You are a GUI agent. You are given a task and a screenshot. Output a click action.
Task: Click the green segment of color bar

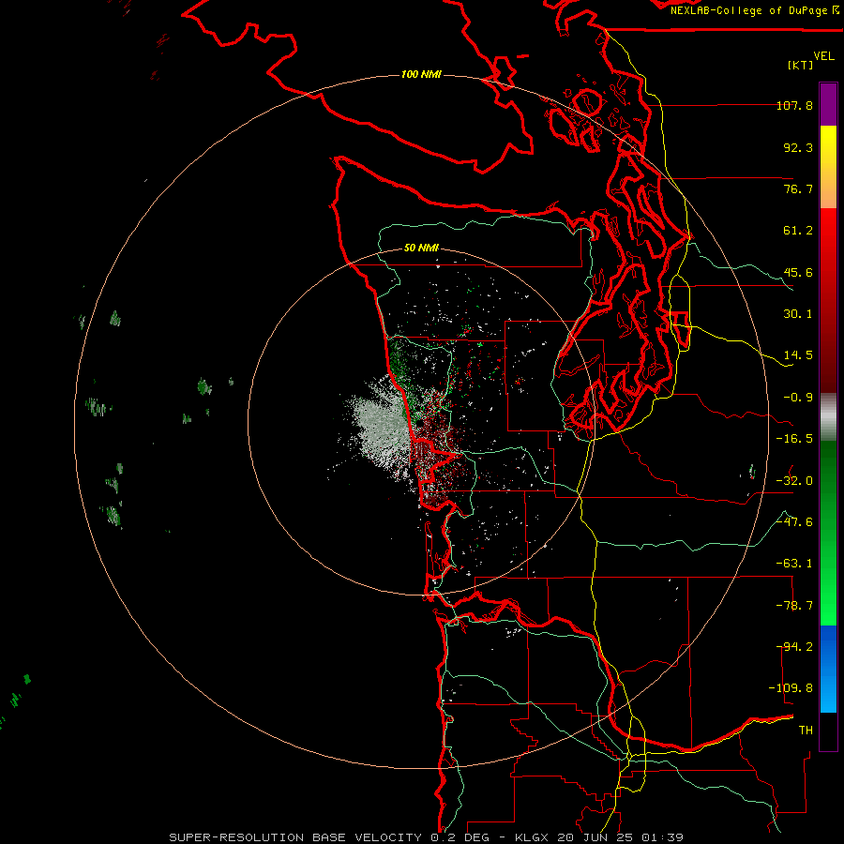[828, 533]
